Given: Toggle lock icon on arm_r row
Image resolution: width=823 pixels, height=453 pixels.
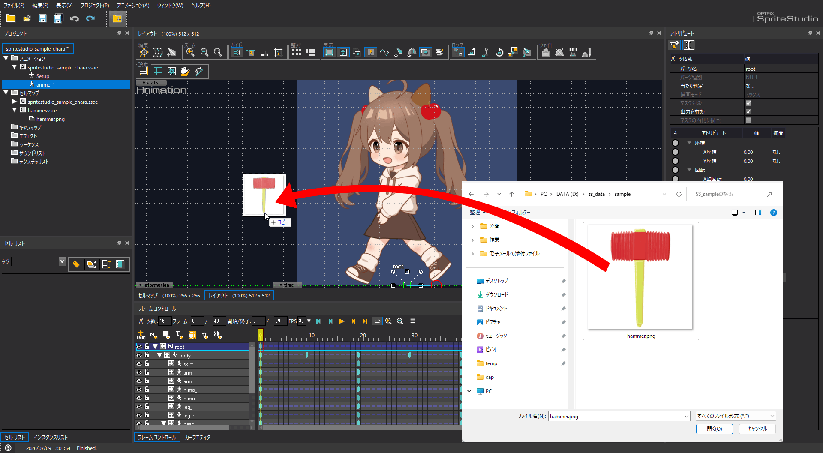Looking at the screenshot, I should pos(147,372).
